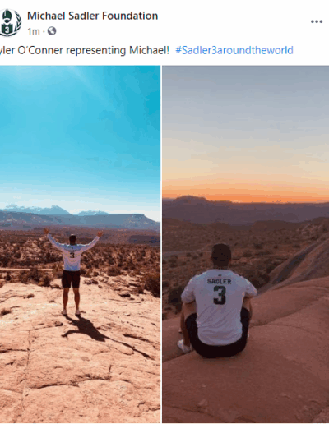The height and width of the screenshot is (424, 329).
Task: Click the word Michael! in the caption
Action: (x=149, y=50)
